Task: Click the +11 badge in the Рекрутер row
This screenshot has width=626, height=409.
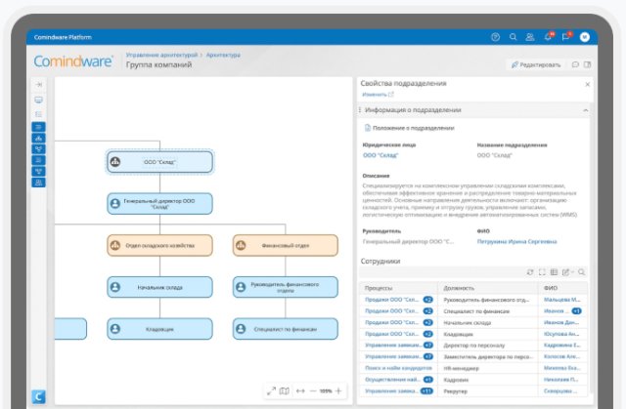Action: [427, 391]
